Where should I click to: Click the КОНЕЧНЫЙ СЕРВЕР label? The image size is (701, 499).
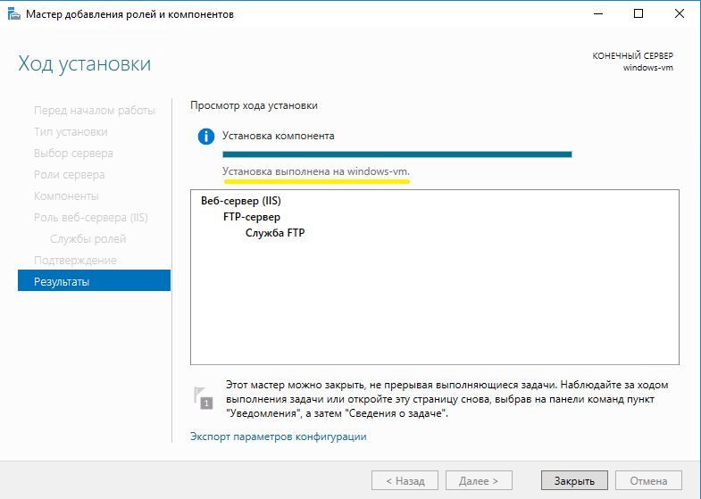pyautogui.click(x=632, y=56)
